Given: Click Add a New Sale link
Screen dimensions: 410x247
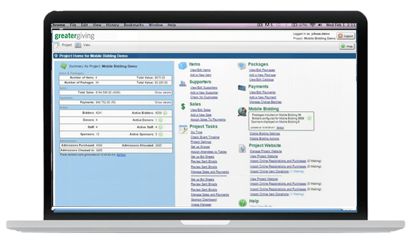Looking at the screenshot, I should point(201,115).
